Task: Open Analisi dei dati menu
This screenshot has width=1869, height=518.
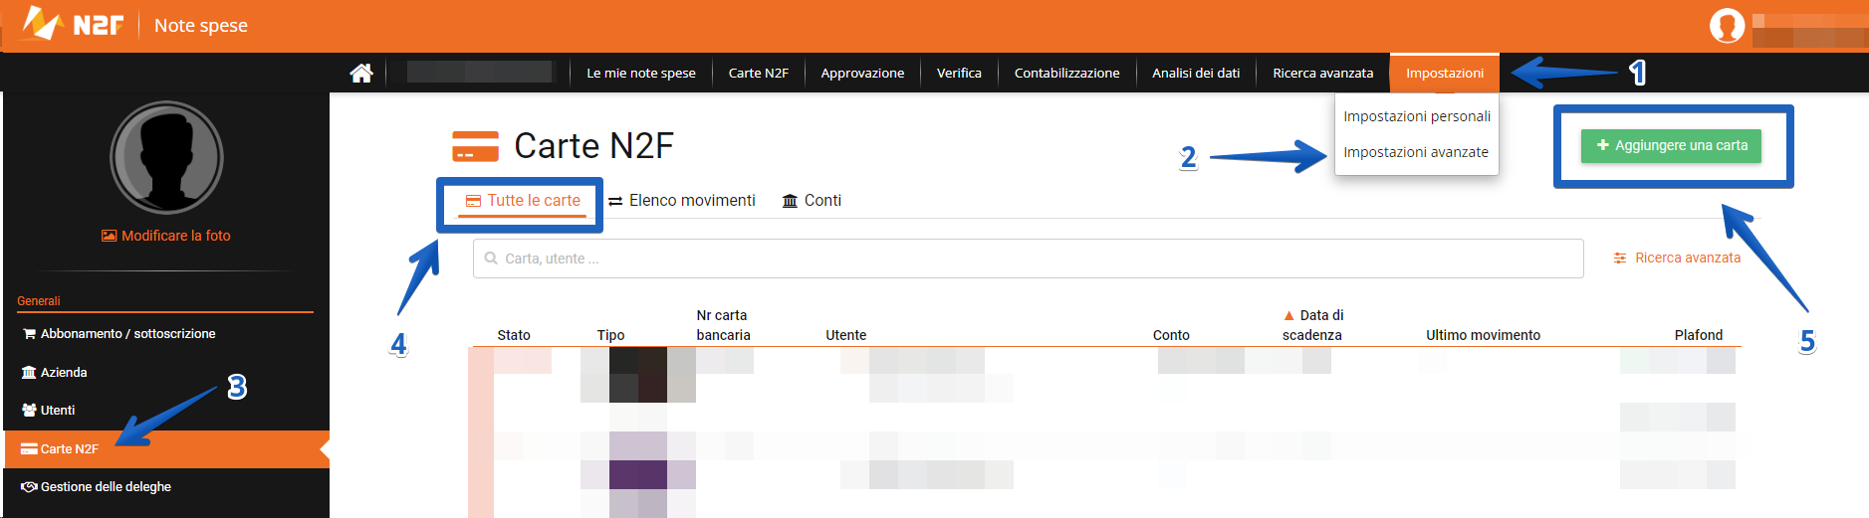Action: tap(1196, 73)
